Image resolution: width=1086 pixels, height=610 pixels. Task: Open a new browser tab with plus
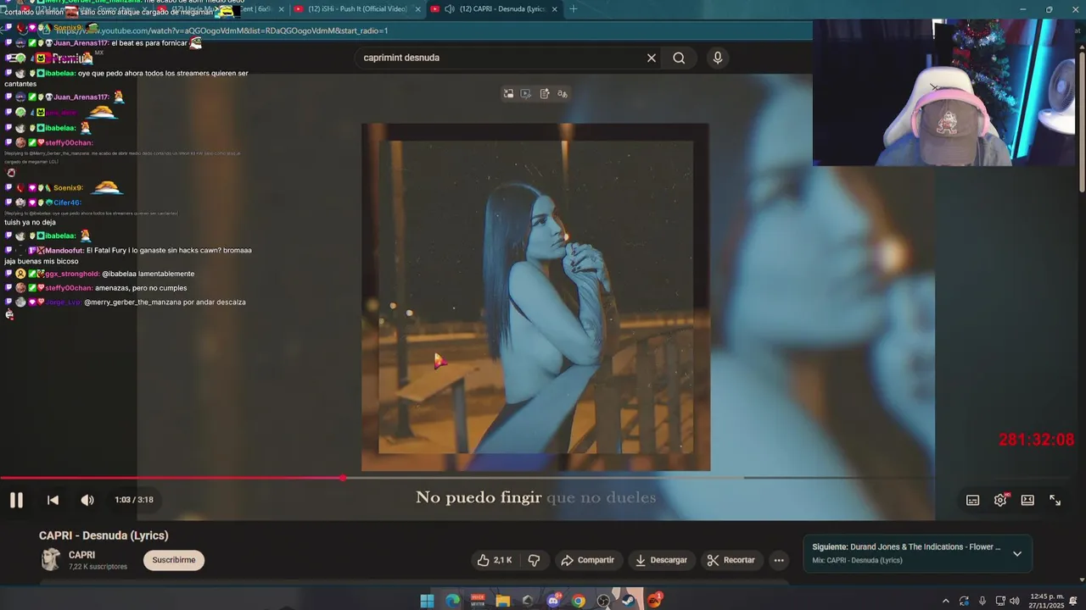tap(574, 8)
